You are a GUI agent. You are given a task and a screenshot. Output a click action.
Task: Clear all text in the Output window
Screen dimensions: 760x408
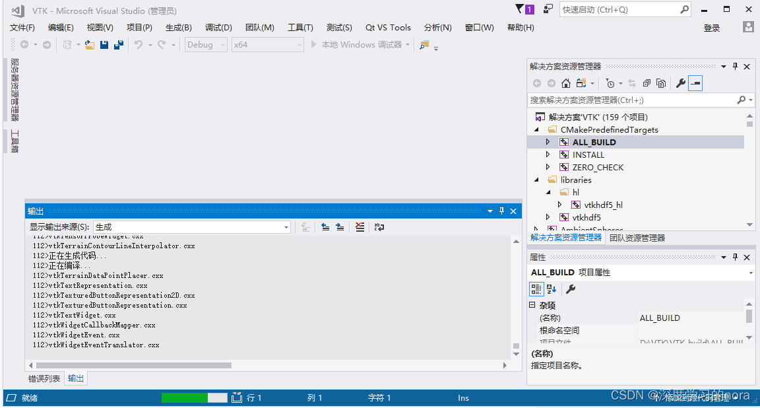[360, 226]
